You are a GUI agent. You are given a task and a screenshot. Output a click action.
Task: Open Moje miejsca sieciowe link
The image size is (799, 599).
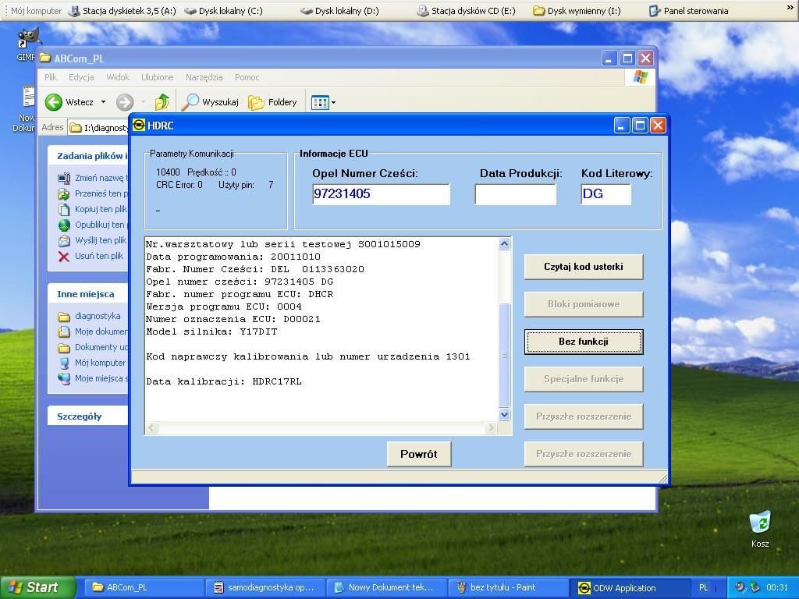tap(101, 378)
